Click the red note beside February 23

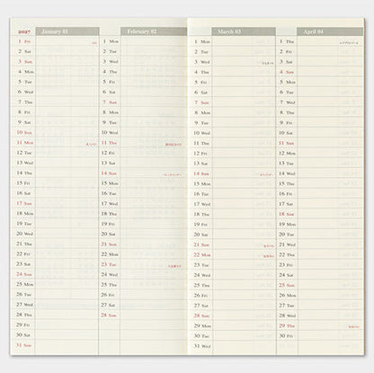(174, 266)
